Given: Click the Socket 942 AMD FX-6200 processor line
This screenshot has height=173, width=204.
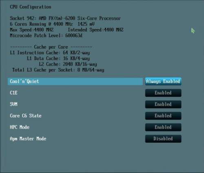Looking at the screenshot, I should [65, 18].
